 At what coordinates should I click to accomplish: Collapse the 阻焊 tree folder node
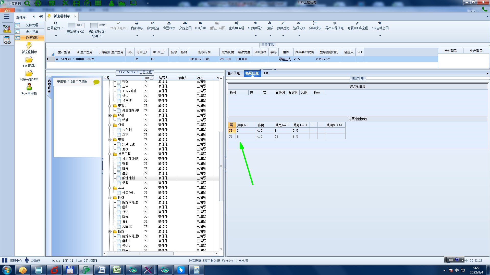110,198
